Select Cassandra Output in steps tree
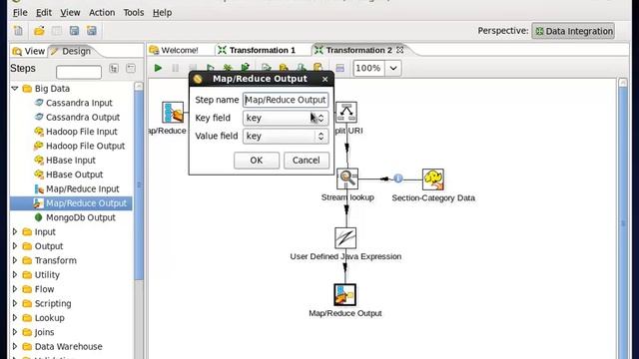Image resolution: width=639 pixels, height=359 pixels. [x=83, y=118]
